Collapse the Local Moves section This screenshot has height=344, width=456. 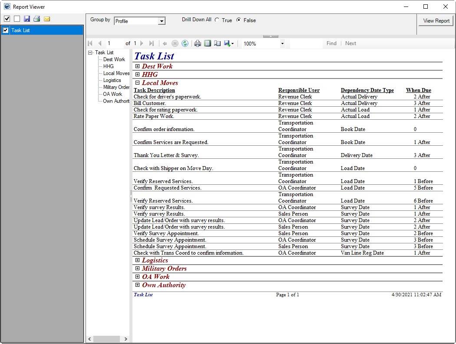[137, 83]
